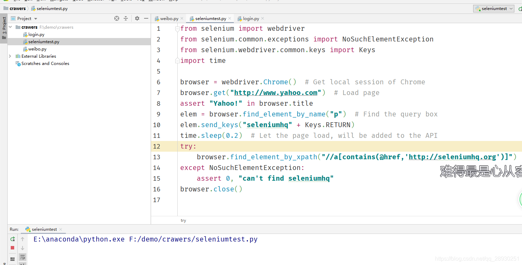Click 'NoSuchElementException' on import line 2
This screenshot has width=522, height=265.
tap(388, 39)
